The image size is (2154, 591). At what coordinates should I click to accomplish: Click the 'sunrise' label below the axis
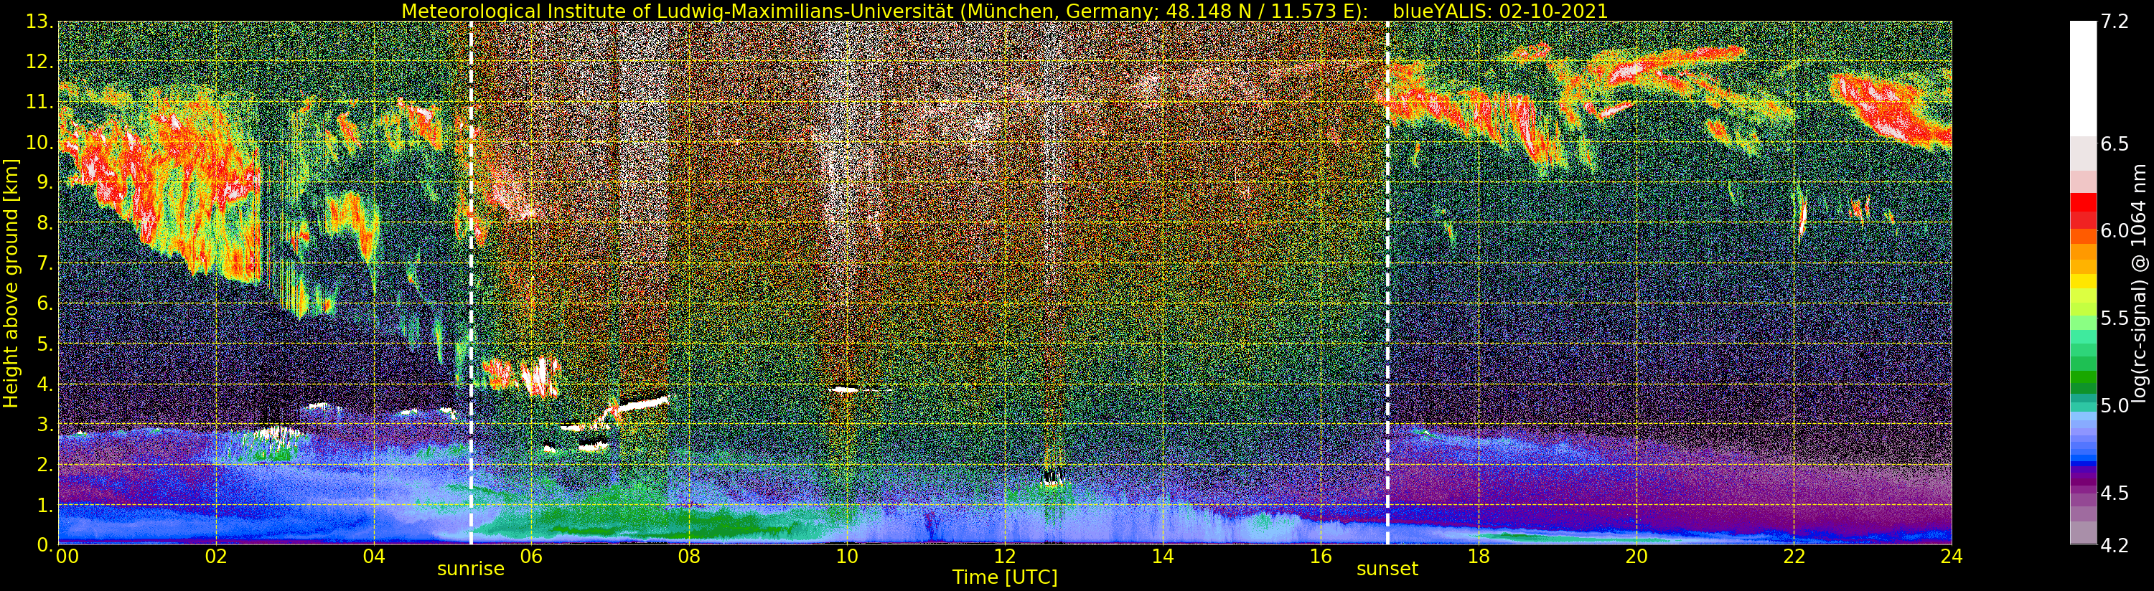[471, 569]
